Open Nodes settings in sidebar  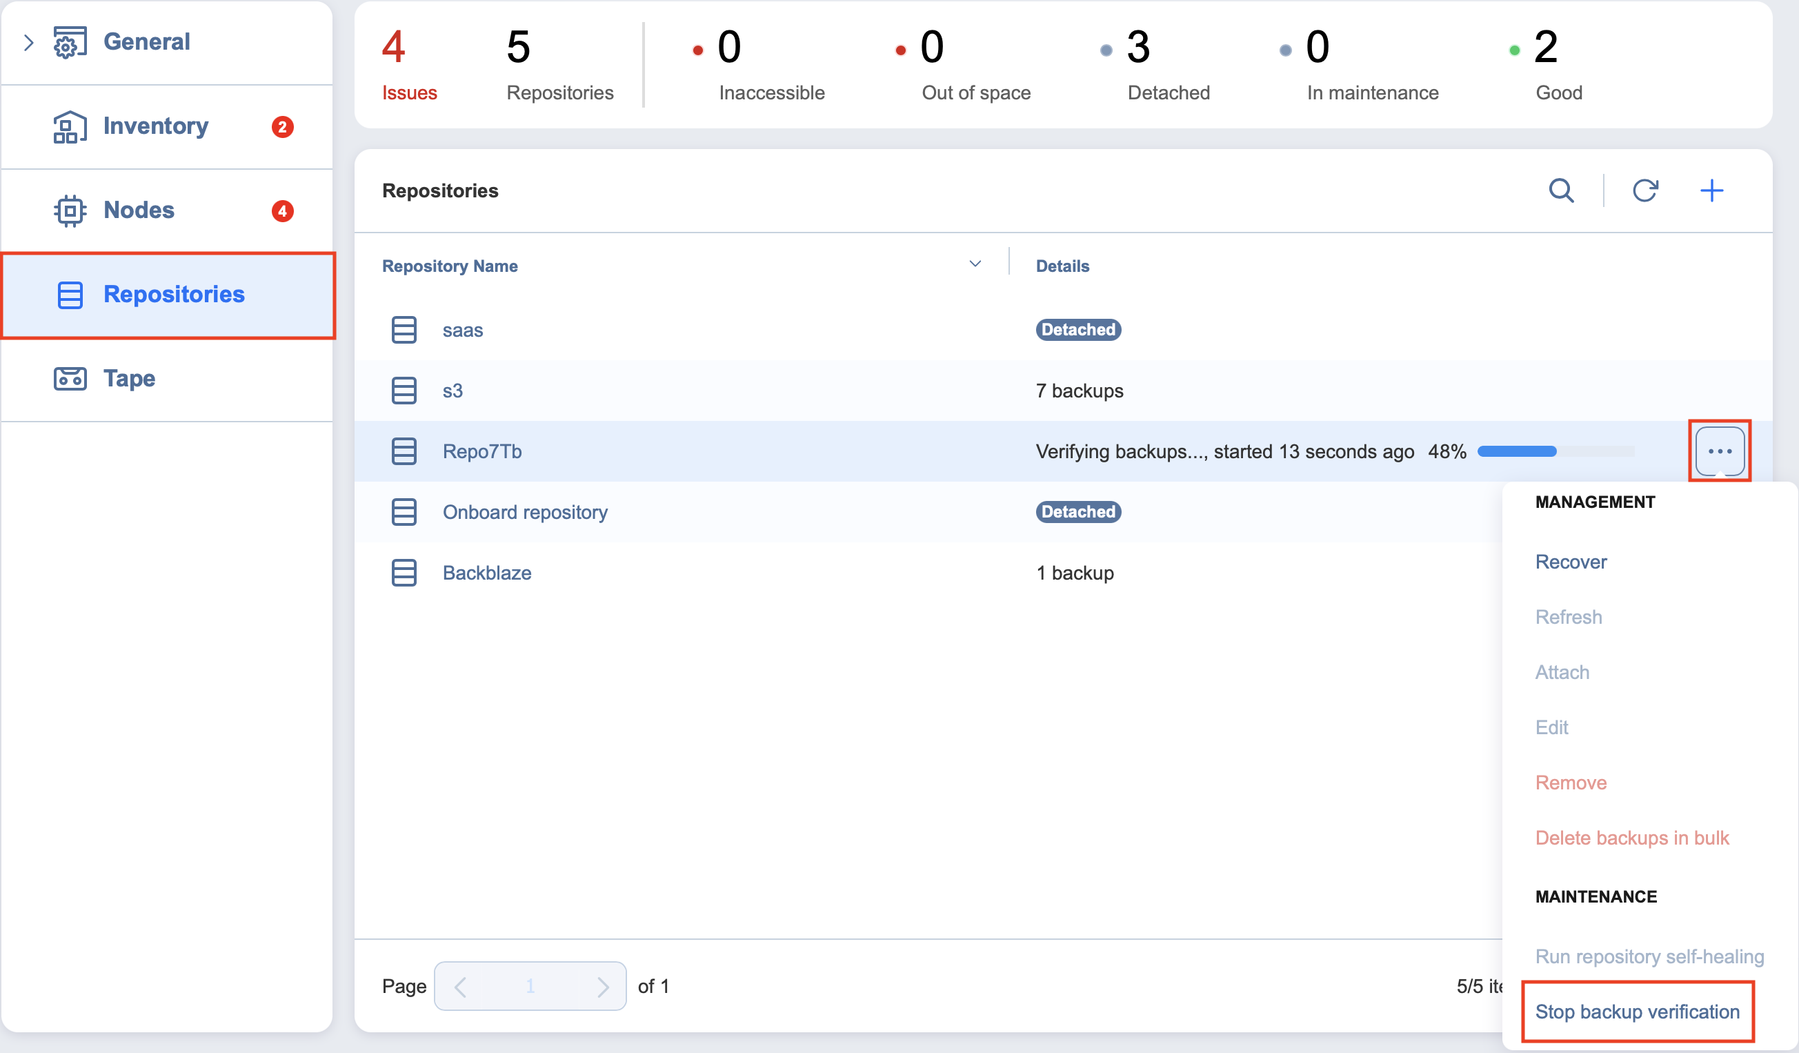(x=139, y=210)
